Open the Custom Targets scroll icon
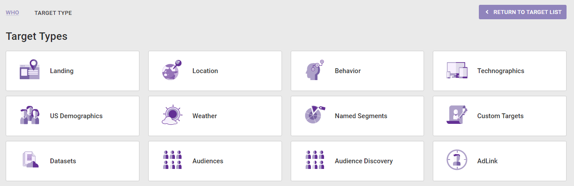The height and width of the screenshot is (186, 574). (x=457, y=115)
